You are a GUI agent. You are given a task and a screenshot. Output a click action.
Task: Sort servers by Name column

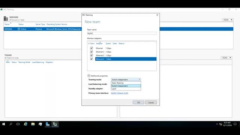point(7,24)
